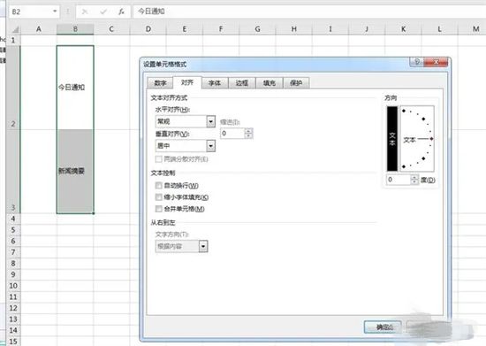Screen dimensions: 486x346
Task: Switch to the 填充 tab
Action: click(269, 83)
